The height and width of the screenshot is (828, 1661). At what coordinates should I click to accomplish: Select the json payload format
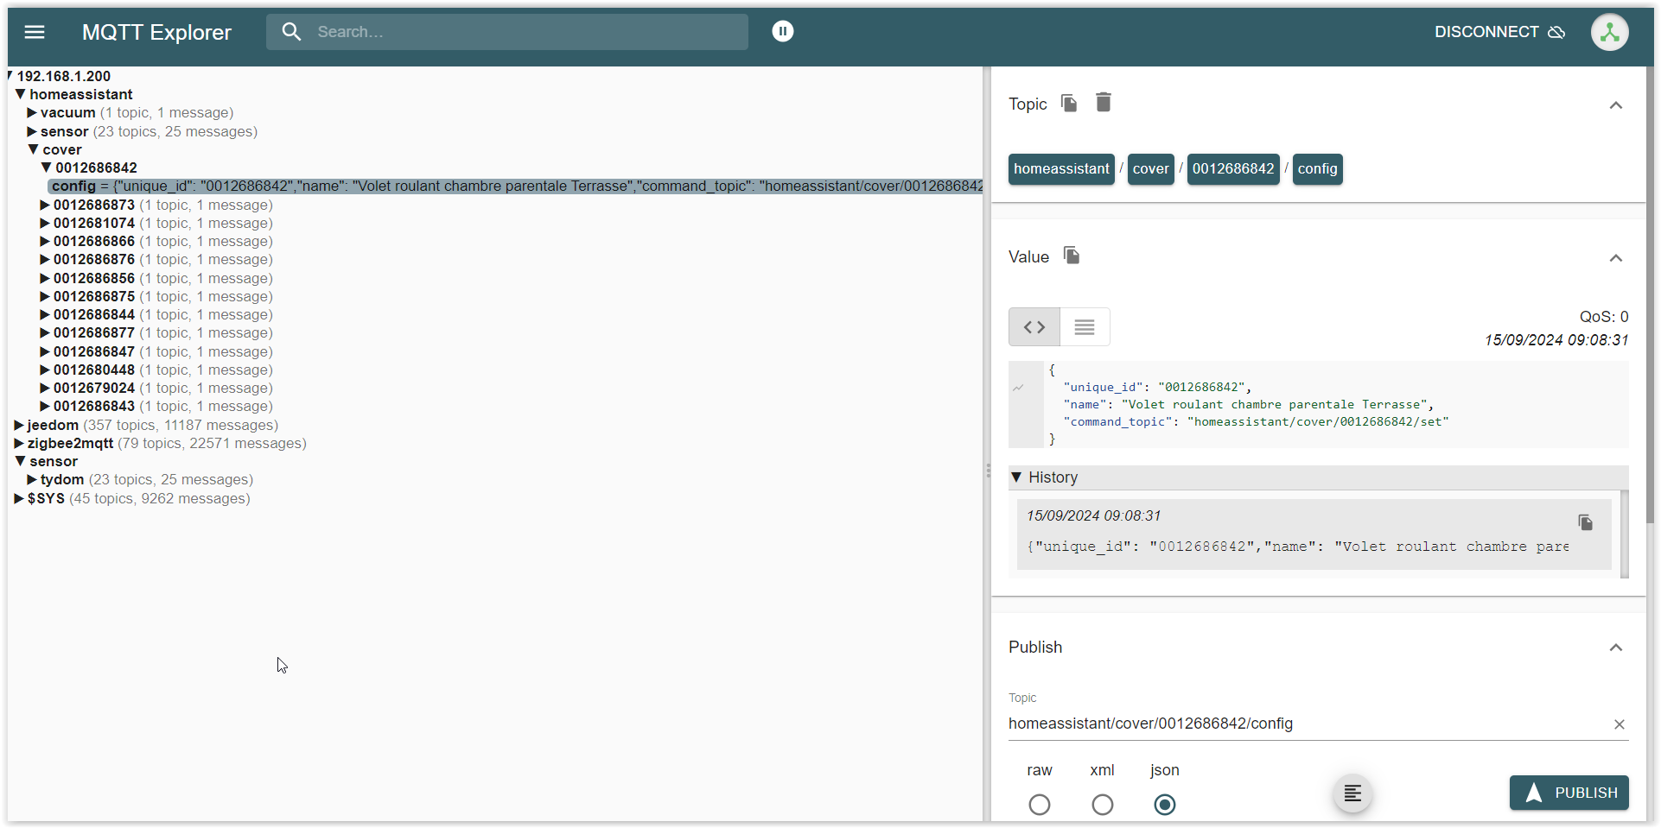[x=1165, y=805]
